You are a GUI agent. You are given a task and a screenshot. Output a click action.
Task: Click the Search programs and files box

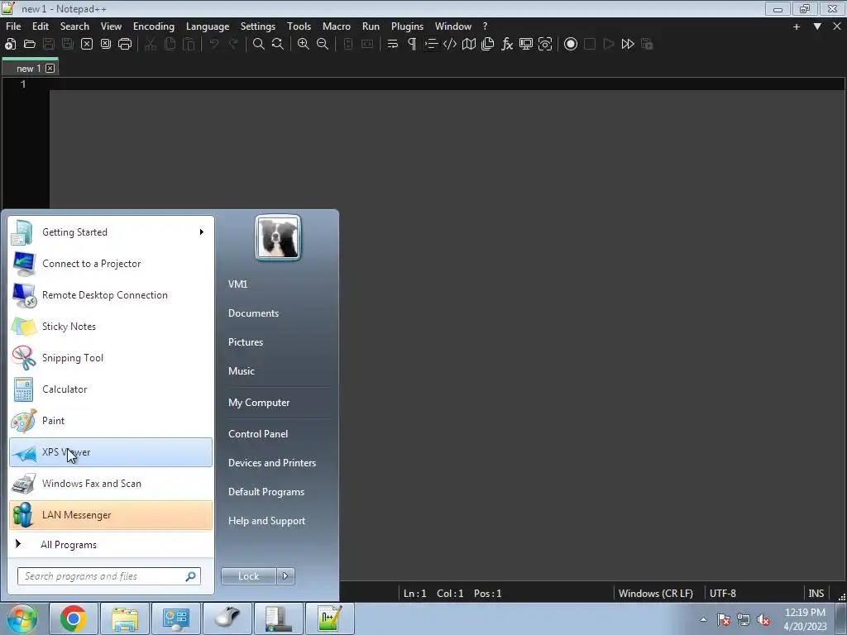click(x=109, y=576)
